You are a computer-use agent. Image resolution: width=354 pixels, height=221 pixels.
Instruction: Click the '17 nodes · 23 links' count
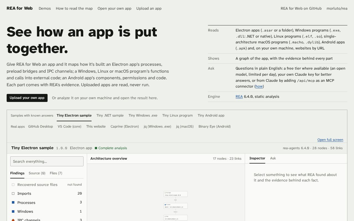(x=227, y=159)
